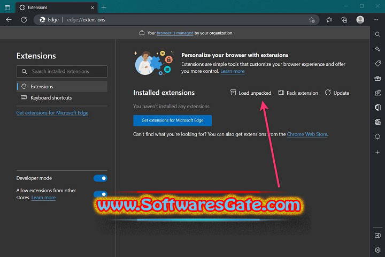The image size is (385, 257).
Task: Open Learn more link in personalize banner
Action: point(232,71)
